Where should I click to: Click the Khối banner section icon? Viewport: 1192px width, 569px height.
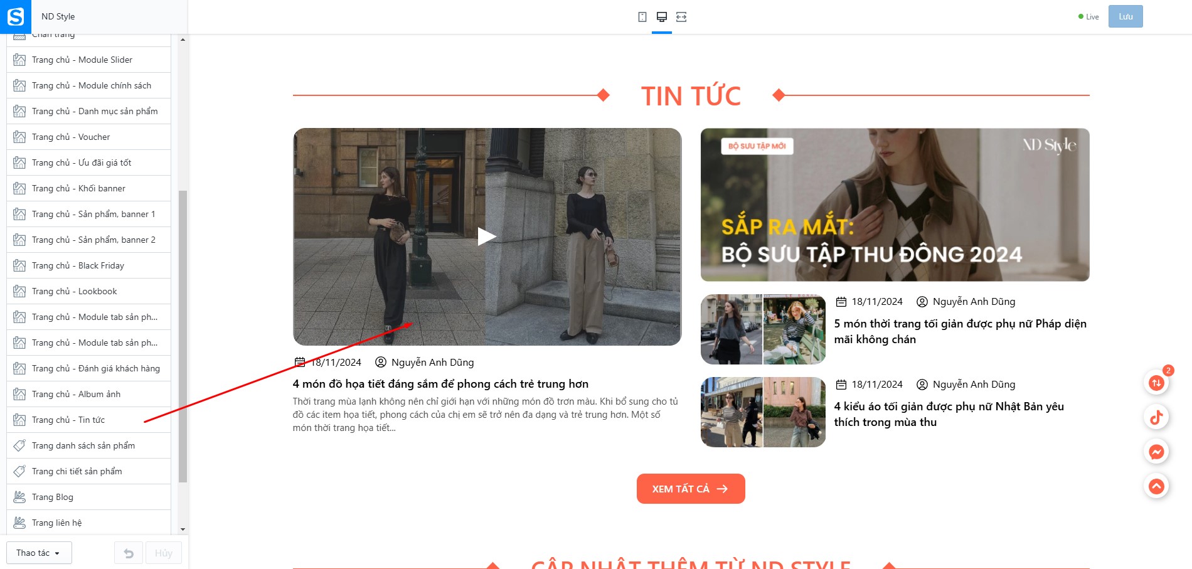19,188
